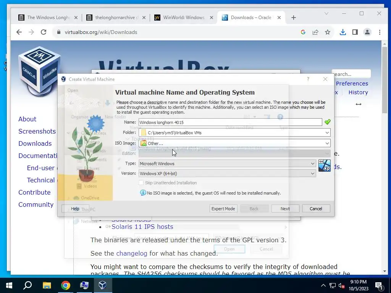Show hidden tray icons chevron
The width and height of the screenshot is (391, 293).
click(x=323, y=285)
